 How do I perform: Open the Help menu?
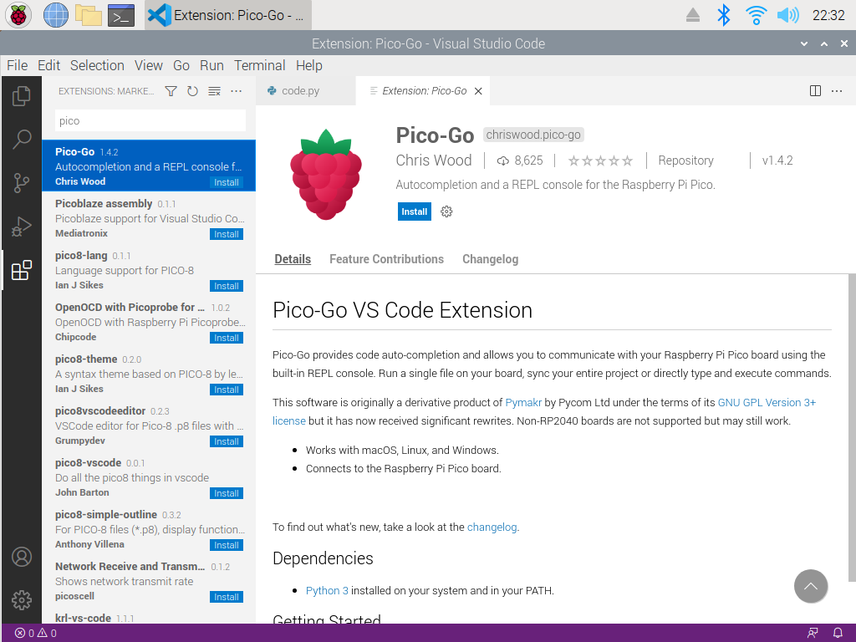click(x=309, y=65)
